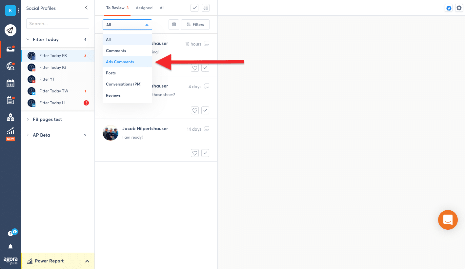465x269 pixels.
Task: Click the Agorapulse logo
Action: click(x=10, y=261)
